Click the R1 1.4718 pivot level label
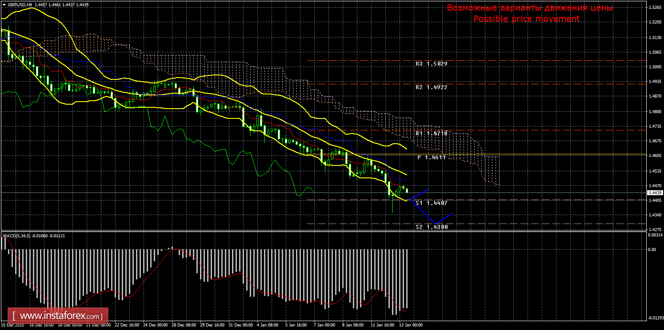Screen dimensions: 664x330 pos(431,133)
